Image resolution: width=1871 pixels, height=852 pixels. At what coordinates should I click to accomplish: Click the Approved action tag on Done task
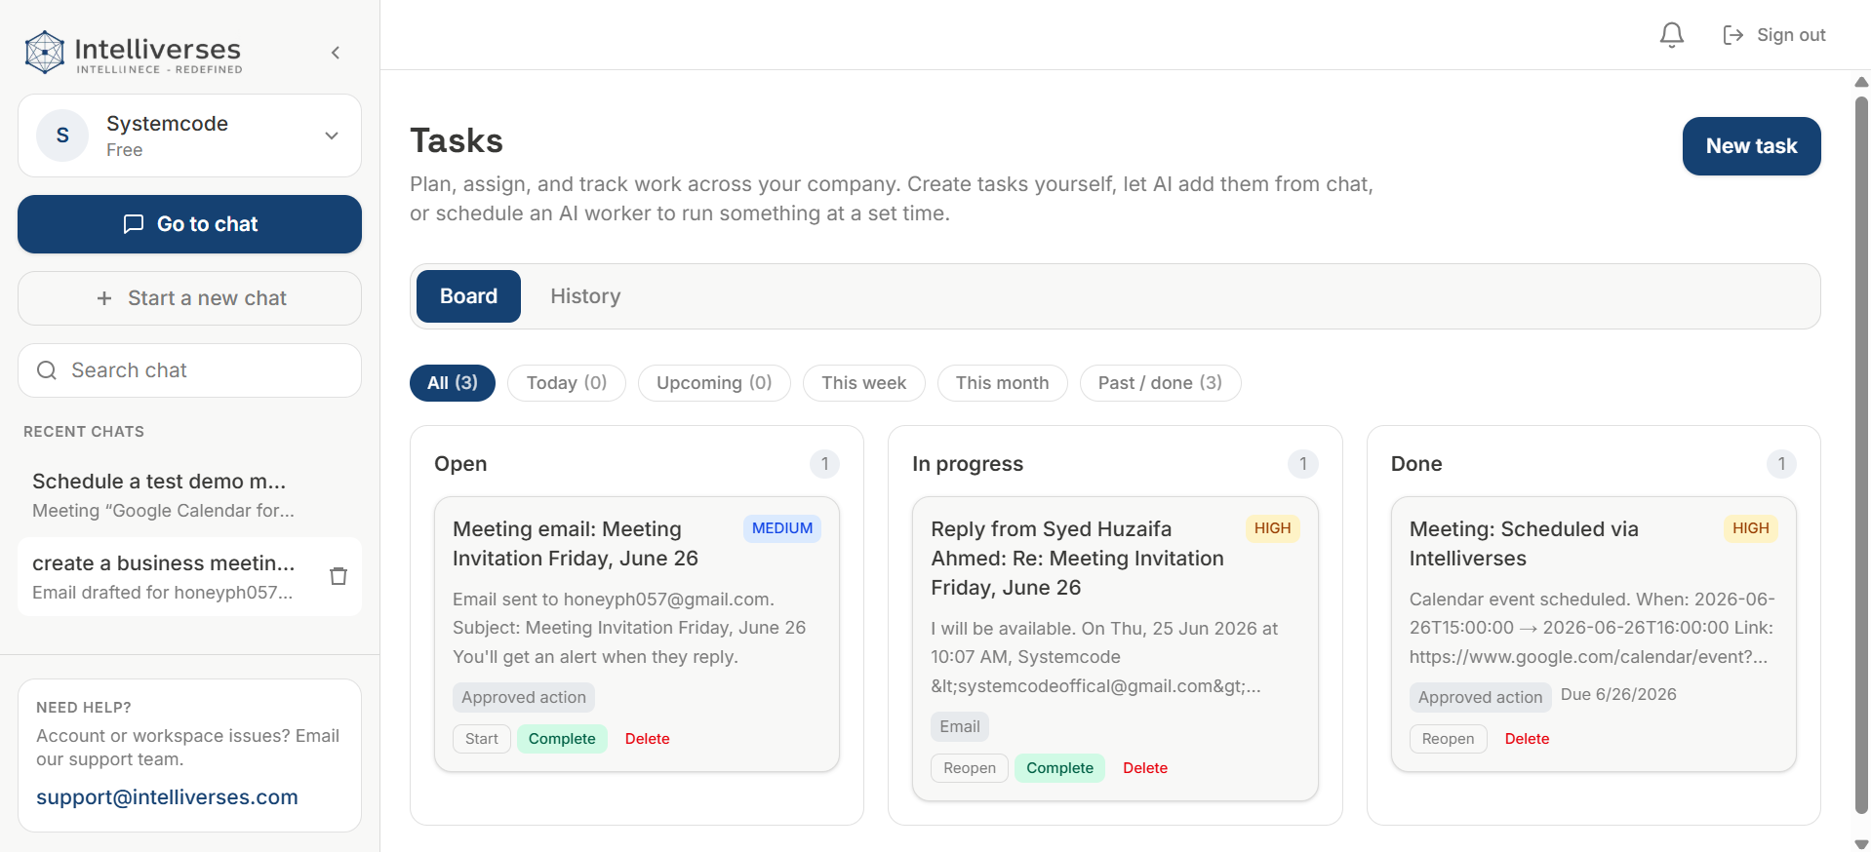pyautogui.click(x=1480, y=697)
